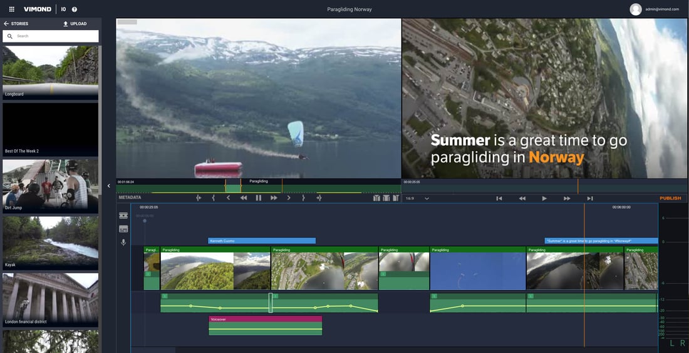The image size is (689, 353).
Task: Fast forward the program player
Action: (567, 199)
